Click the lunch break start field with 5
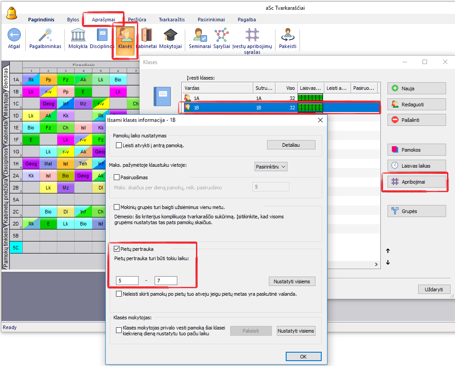This screenshot has height=382, width=455. 127,281
